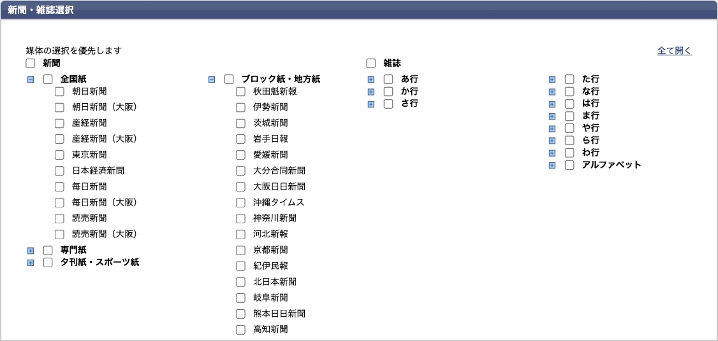Image resolution: width=718 pixels, height=341 pixels.
Task: Check the 愛媛新聞 box
Action: (x=240, y=155)
